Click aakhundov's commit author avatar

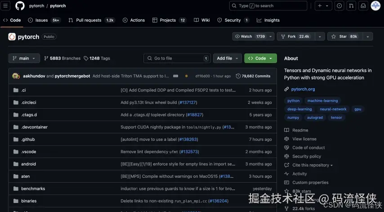pos(16,76)
